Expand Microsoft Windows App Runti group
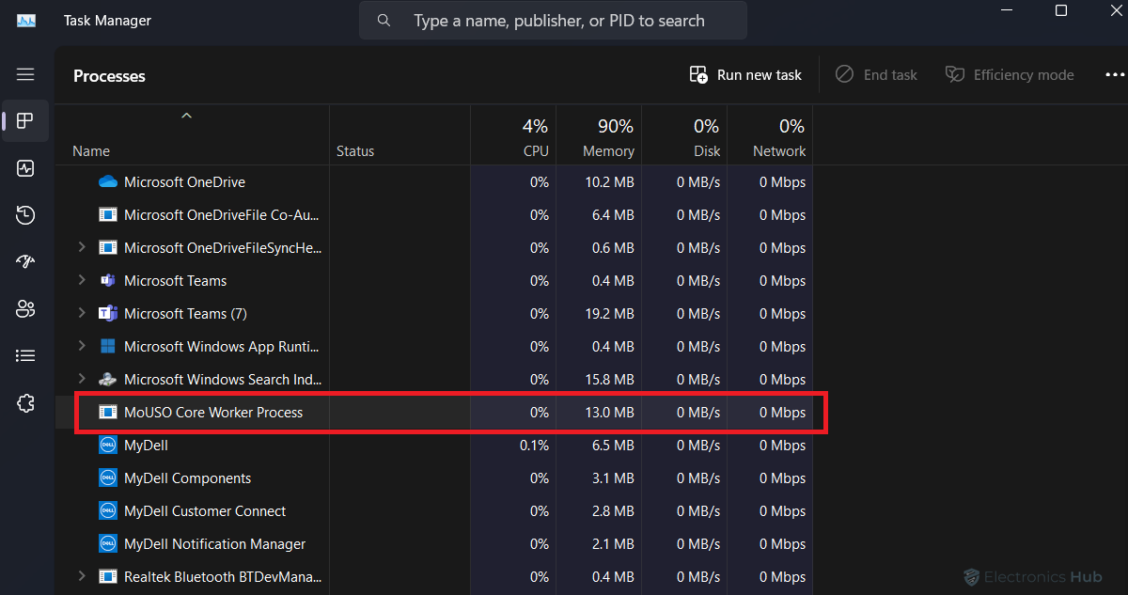1128x595 pixels. pos(82,346)
